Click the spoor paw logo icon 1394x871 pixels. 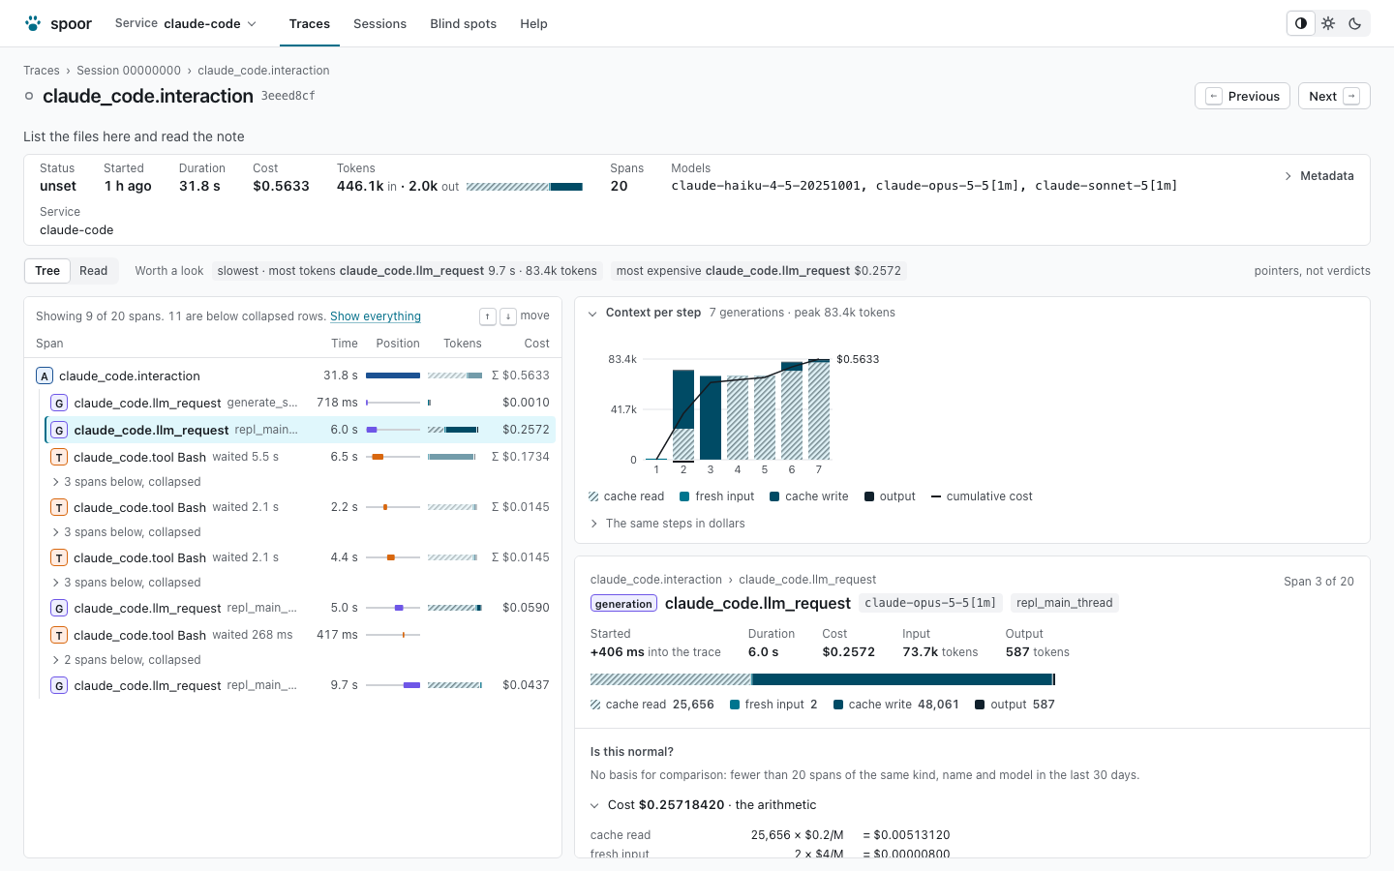tap(33, 23)
